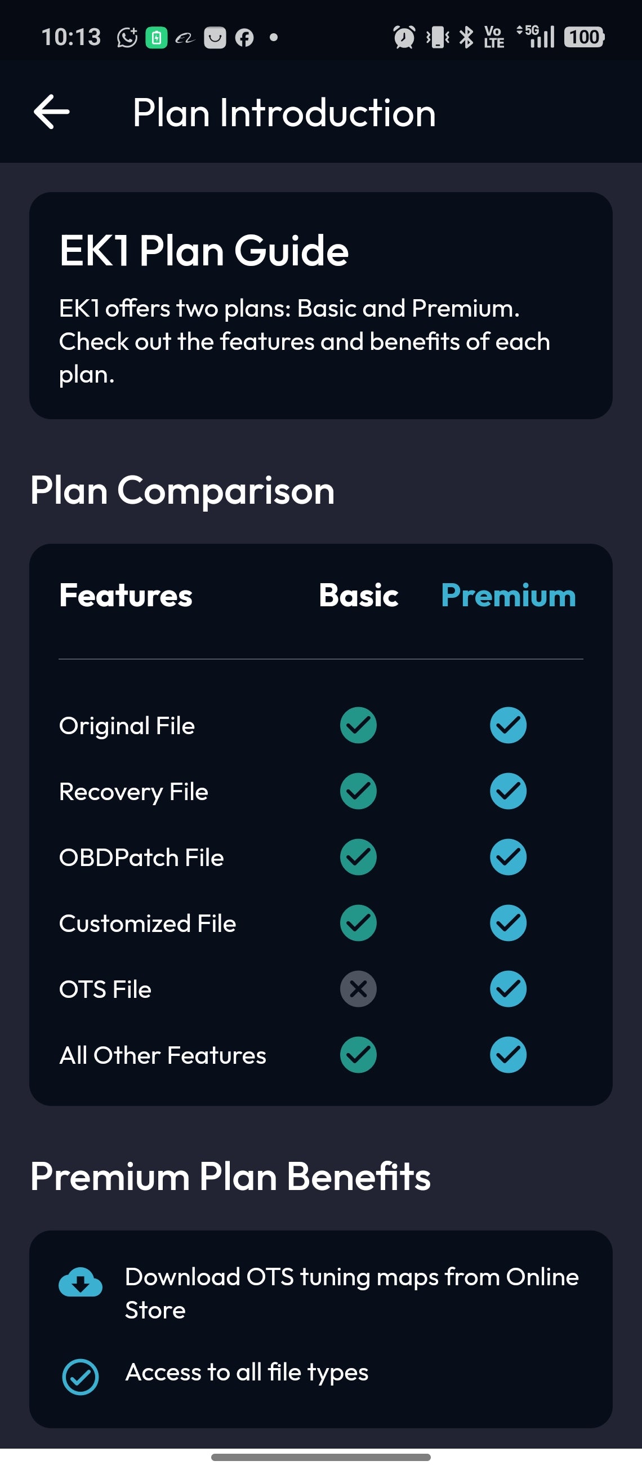This screenshot has height=1474, width=642.
Task: Tap the Basic X mark for OTS File
Action: (358, 989)
